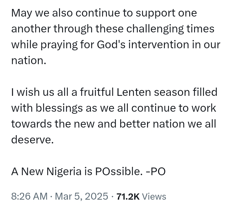This screenshot has height=211, width=248.
Task: Click the phrase 'God's intervention' in the post
Action: pyautogui.click(x=143, y=44)
